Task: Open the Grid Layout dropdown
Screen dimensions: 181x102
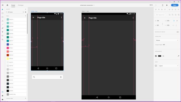Action: [x=169, y=66]
